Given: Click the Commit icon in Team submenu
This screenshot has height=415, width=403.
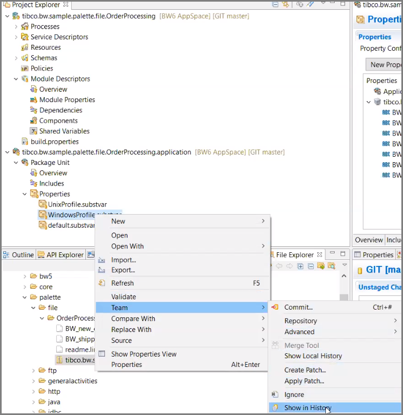Looking at the screenshot, I should pos(275,307).
